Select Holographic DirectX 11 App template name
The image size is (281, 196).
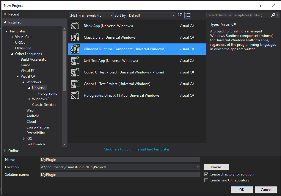122,95
